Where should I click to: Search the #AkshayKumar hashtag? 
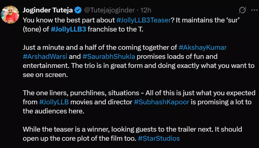[x=203, y=48]
